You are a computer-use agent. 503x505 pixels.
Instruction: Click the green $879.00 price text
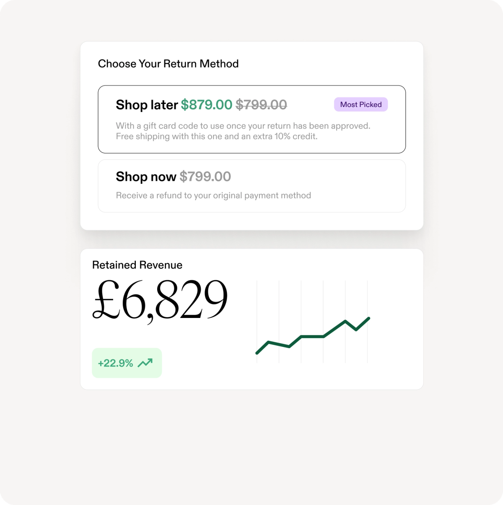click(x=207, y=104)
